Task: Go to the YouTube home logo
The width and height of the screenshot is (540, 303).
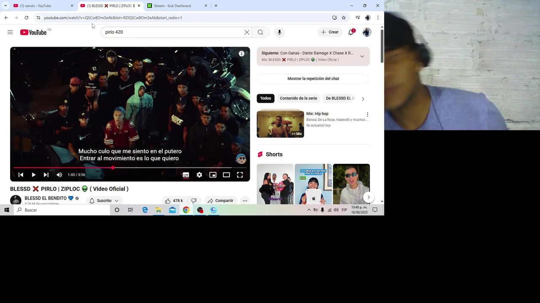Action: coord(33,32)
